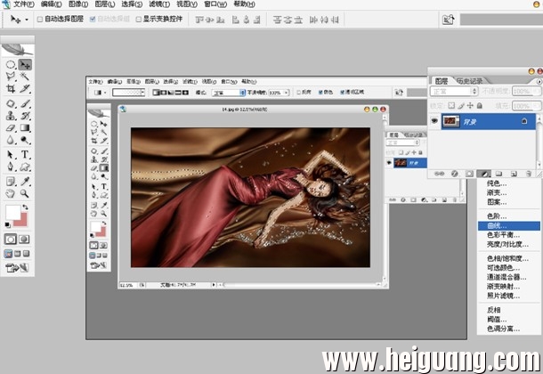Select the Zoom magnifier tool
The width and height of the screenshot is (543, 374).
[x=25, y=193]
